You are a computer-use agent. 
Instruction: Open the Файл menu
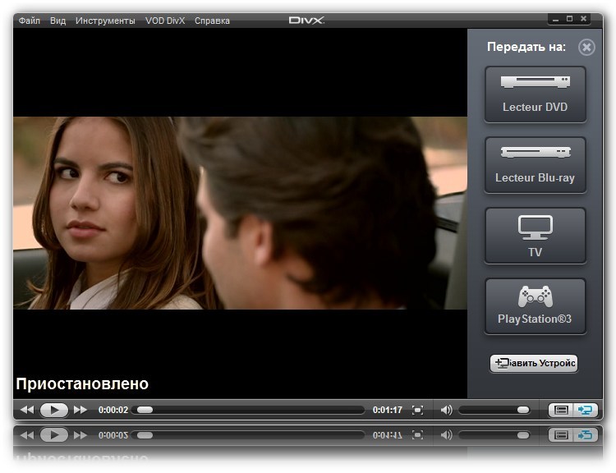pos(29,21)
